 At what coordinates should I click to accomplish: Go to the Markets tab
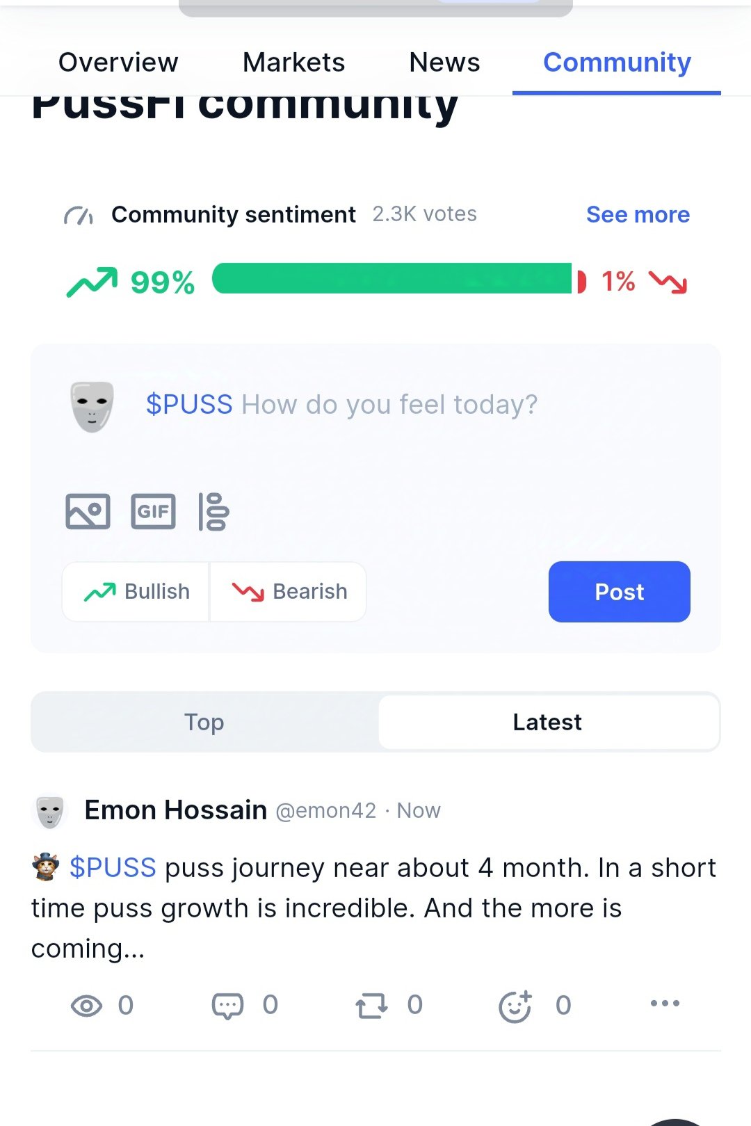(x=293, y=63)
